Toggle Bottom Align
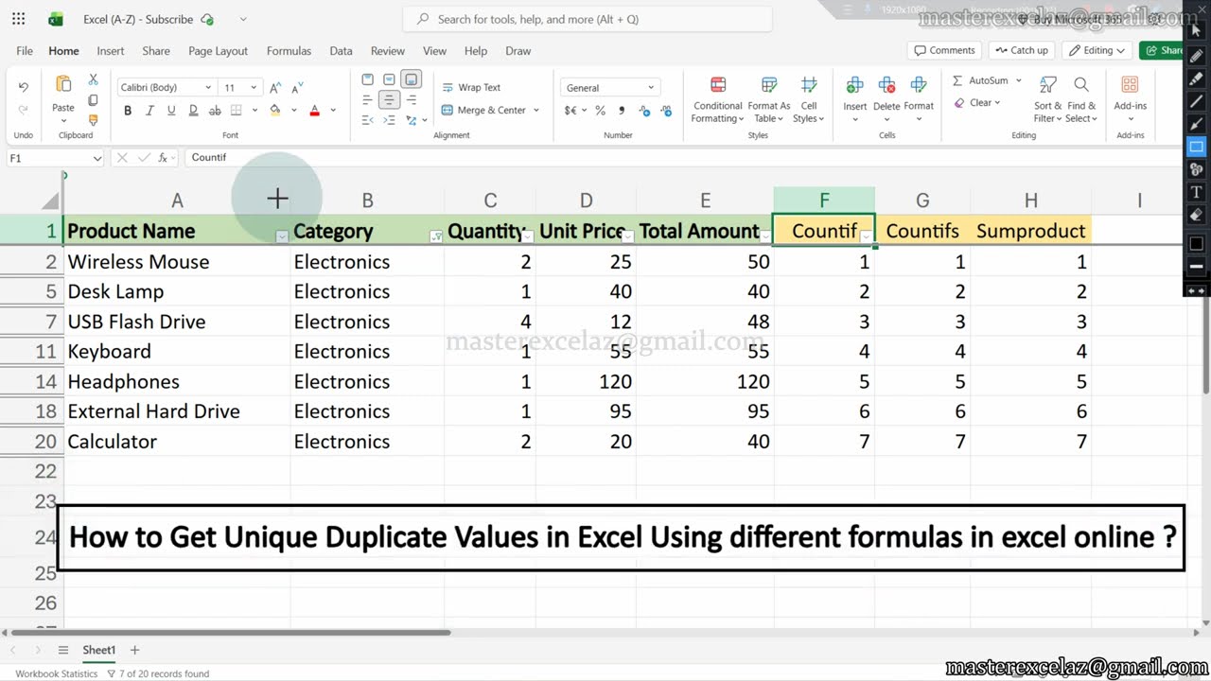The image size is (1211, 681). pos(410,79)
